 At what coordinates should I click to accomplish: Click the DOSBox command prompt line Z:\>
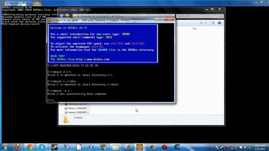click(x=51, y=100)
